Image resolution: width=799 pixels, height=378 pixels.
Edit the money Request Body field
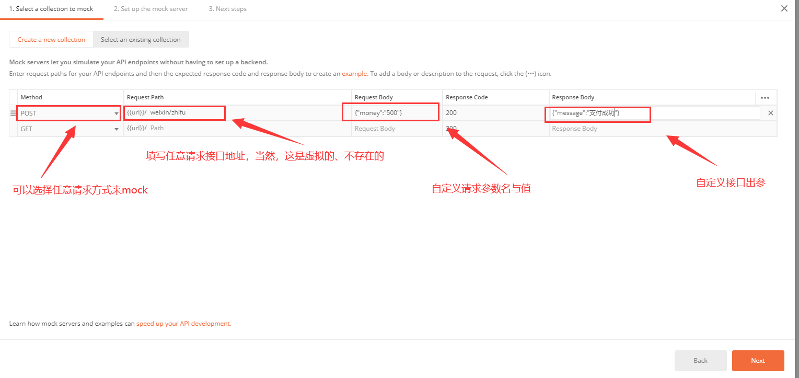[390, 112]
